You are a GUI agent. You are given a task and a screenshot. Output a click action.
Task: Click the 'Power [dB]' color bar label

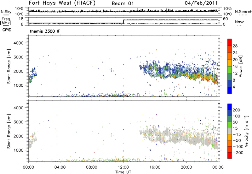coord(241,66)
